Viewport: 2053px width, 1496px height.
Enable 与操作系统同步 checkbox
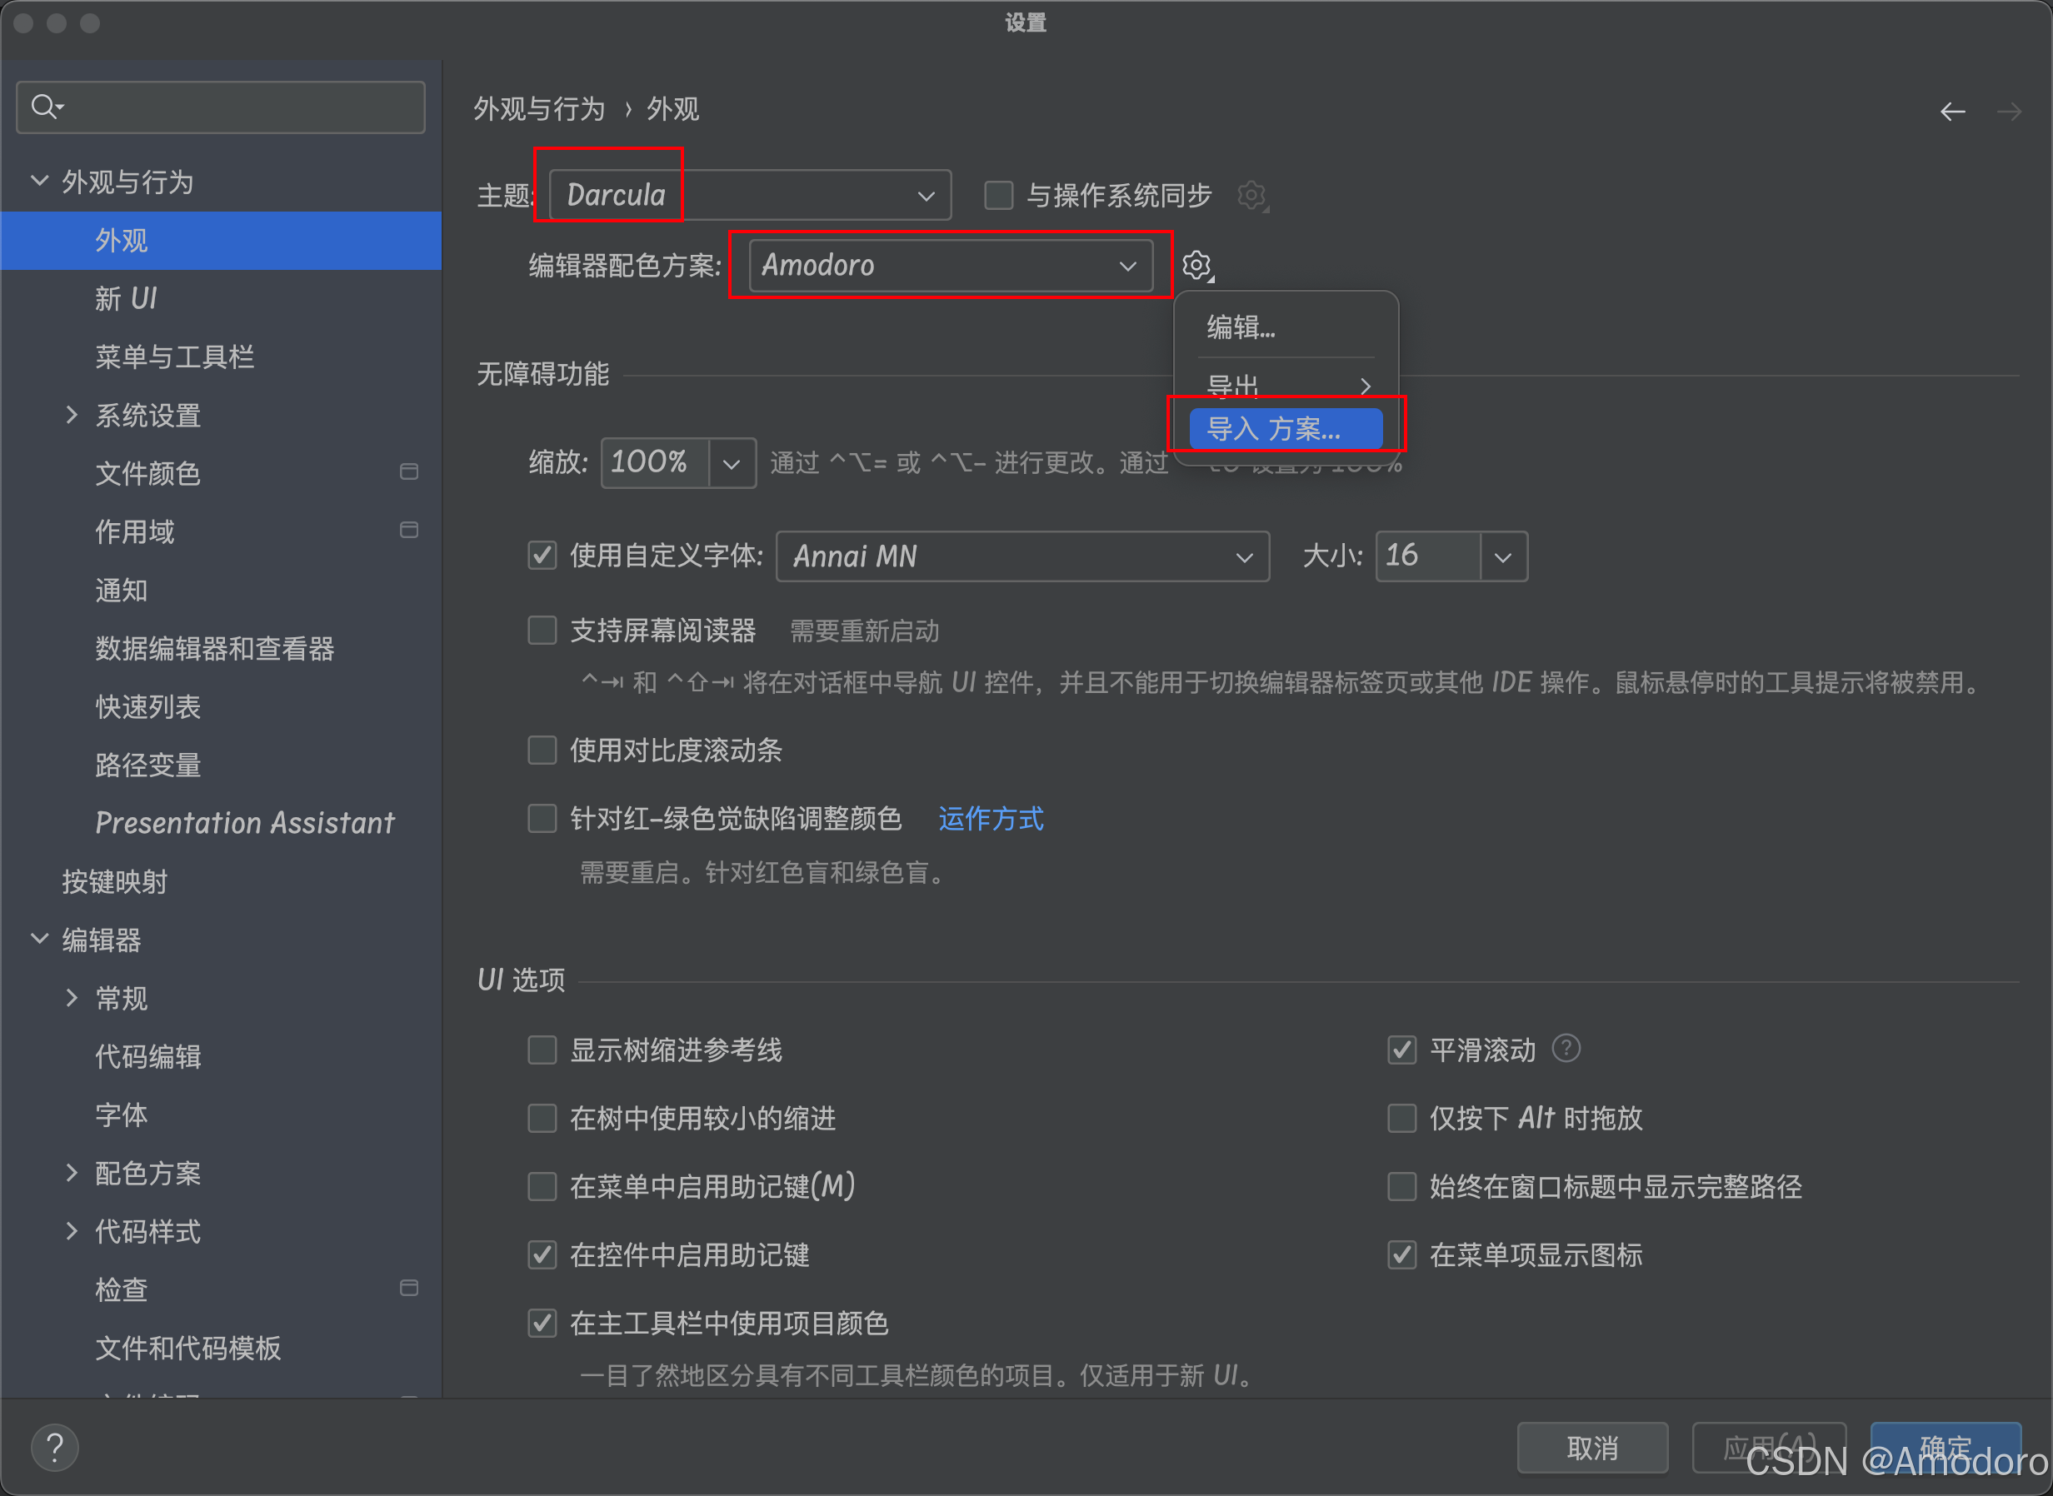coord(999,195)
